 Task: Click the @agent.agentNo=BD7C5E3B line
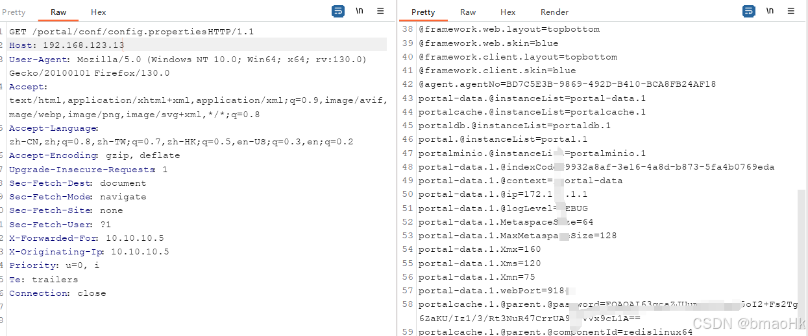click(x=567, y=84)
